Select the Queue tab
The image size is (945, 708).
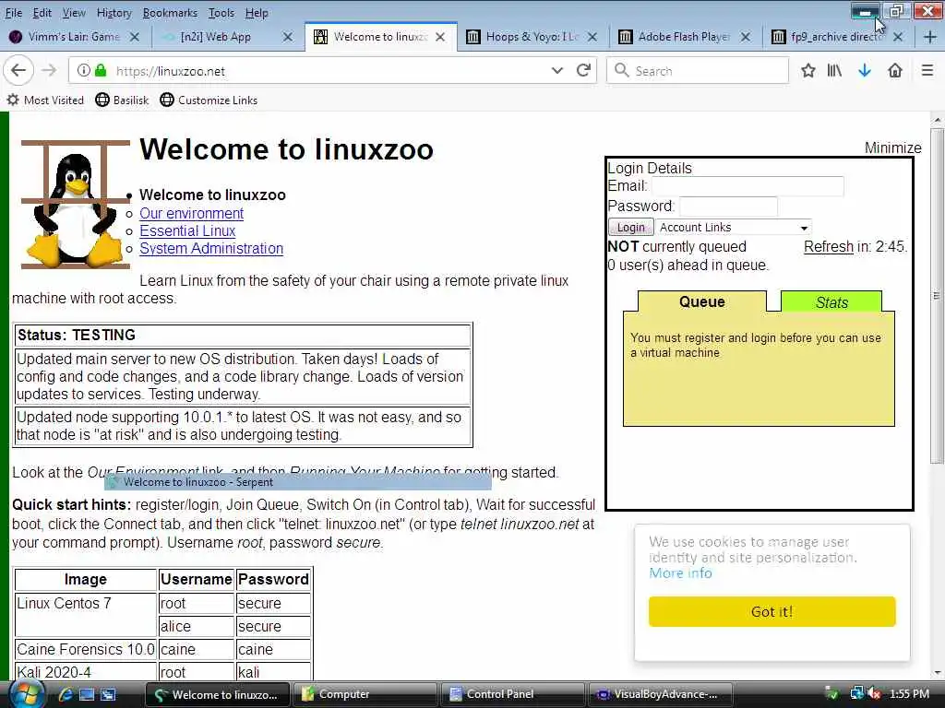[702, 301]
